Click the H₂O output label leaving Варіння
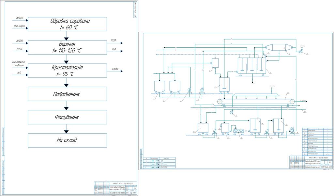This screenshot has height=196, width=334. click(114, 49)
